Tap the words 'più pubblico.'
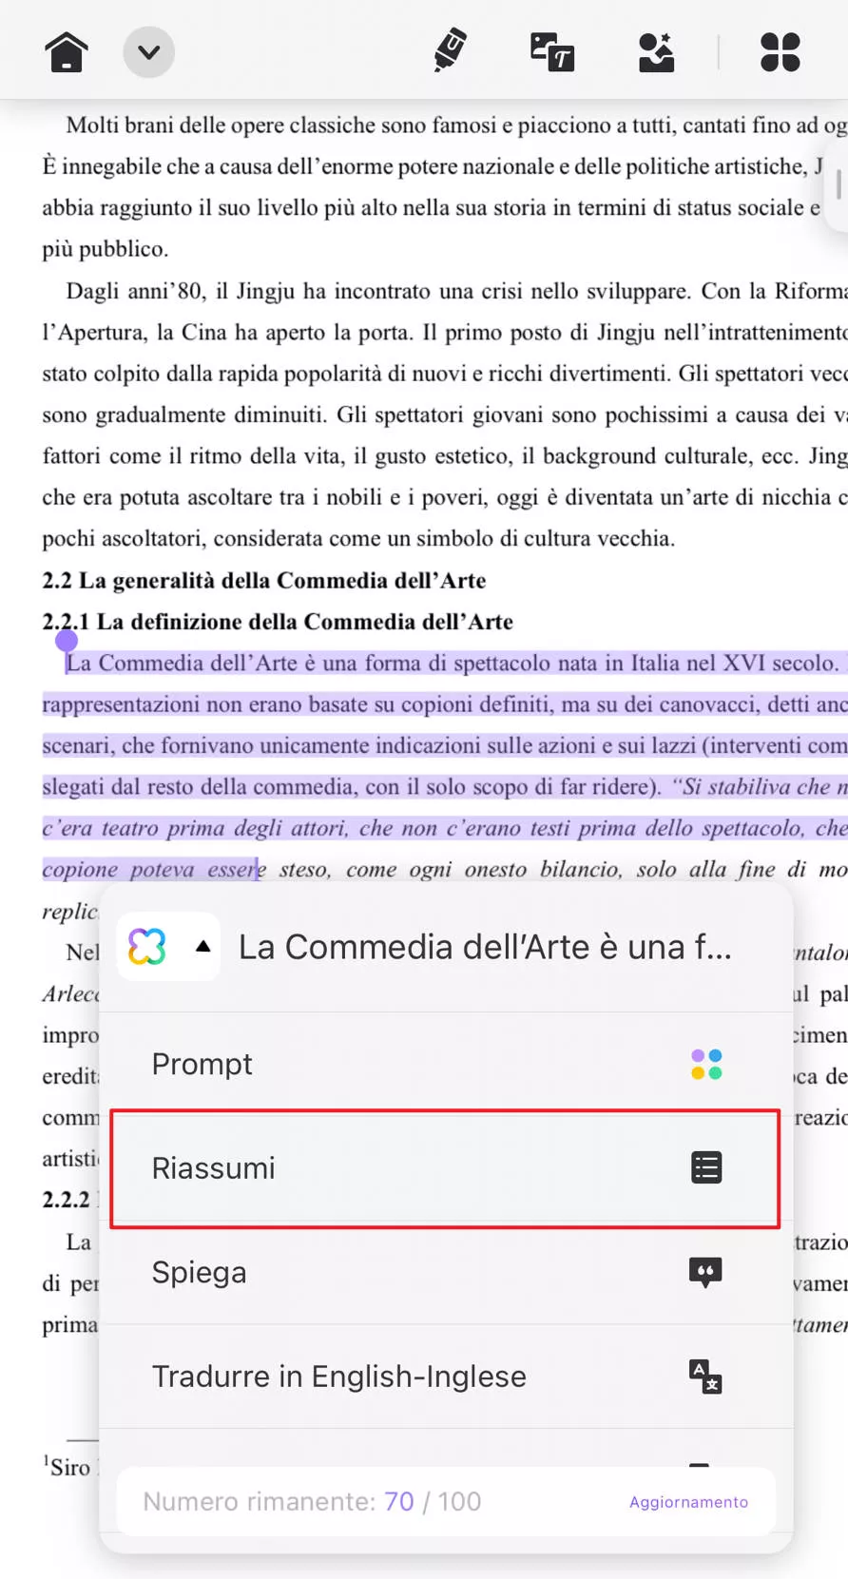Viewport: 848px width, 1579px height. click(105, 250)
